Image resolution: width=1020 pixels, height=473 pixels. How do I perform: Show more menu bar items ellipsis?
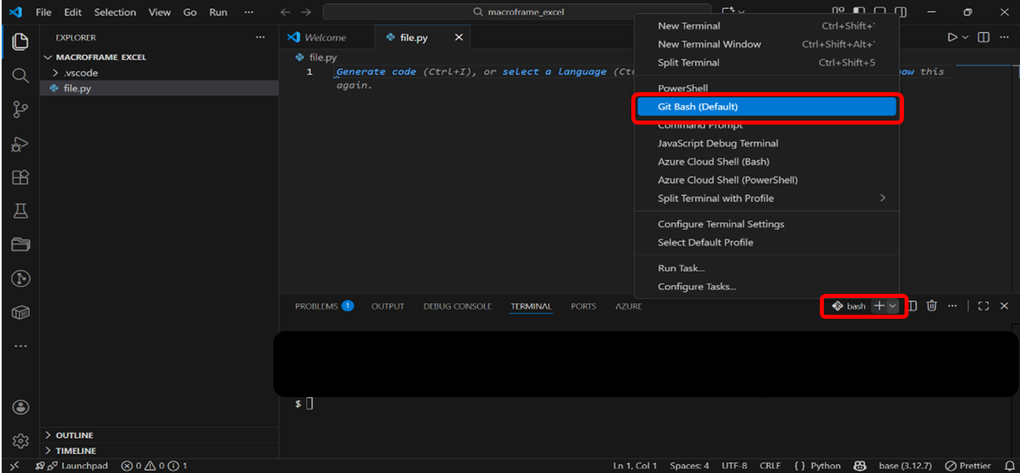249,12
